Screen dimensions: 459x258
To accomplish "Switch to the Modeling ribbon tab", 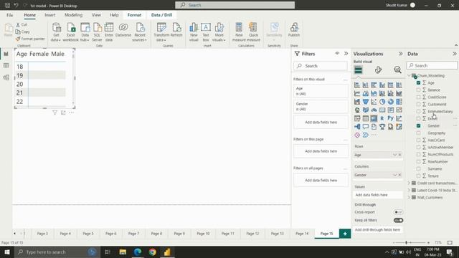I will click(x=73, y=15).
